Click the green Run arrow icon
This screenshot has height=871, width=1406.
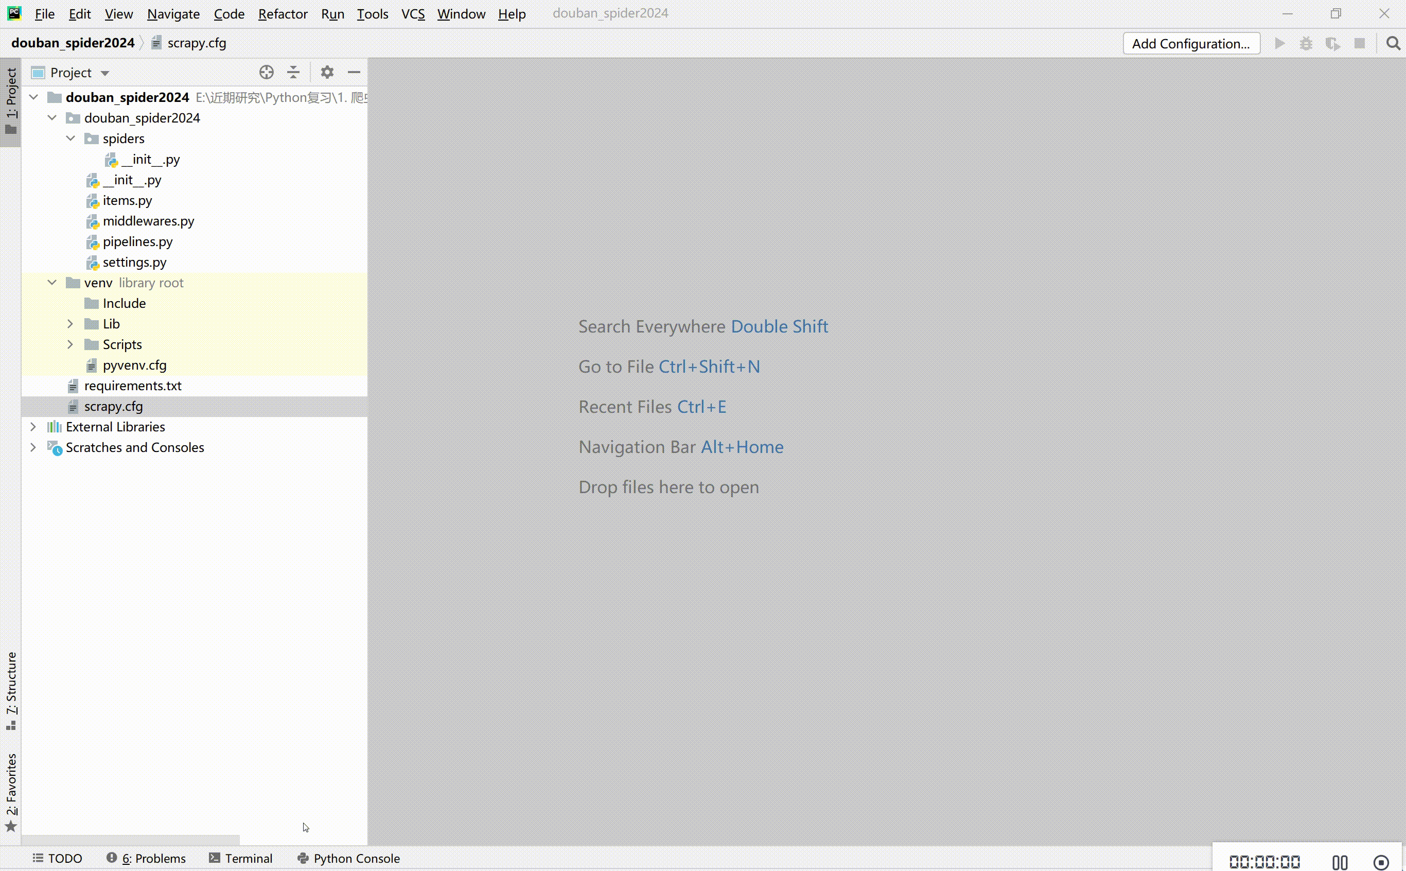tap(1279, 44)
